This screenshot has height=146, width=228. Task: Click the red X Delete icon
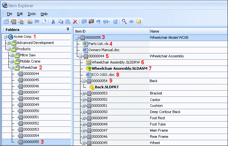(x=75, y=22)
